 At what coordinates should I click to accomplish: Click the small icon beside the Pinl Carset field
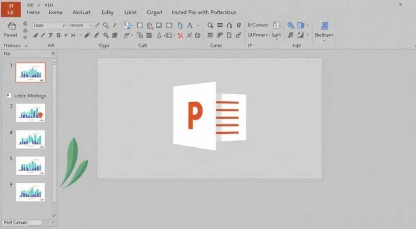pyautogui.click(x=52, y=222)
